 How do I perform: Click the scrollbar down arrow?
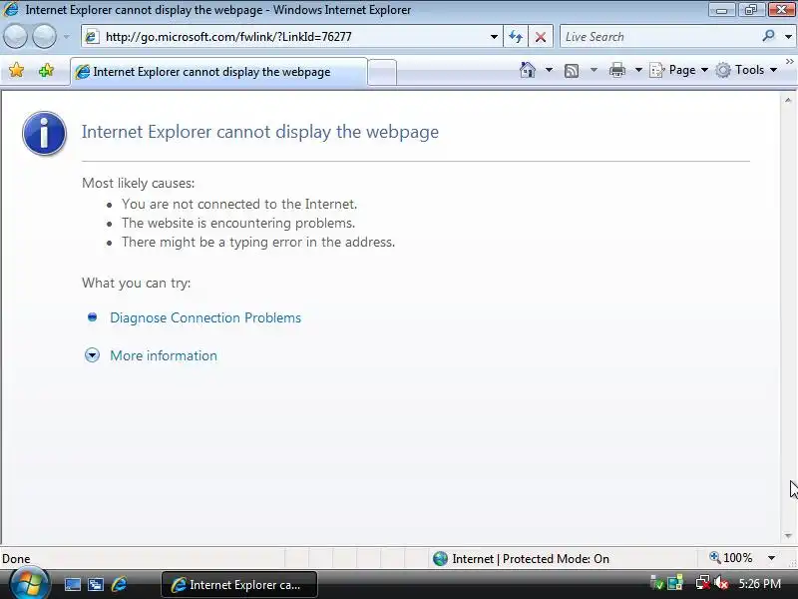[788, 535]
